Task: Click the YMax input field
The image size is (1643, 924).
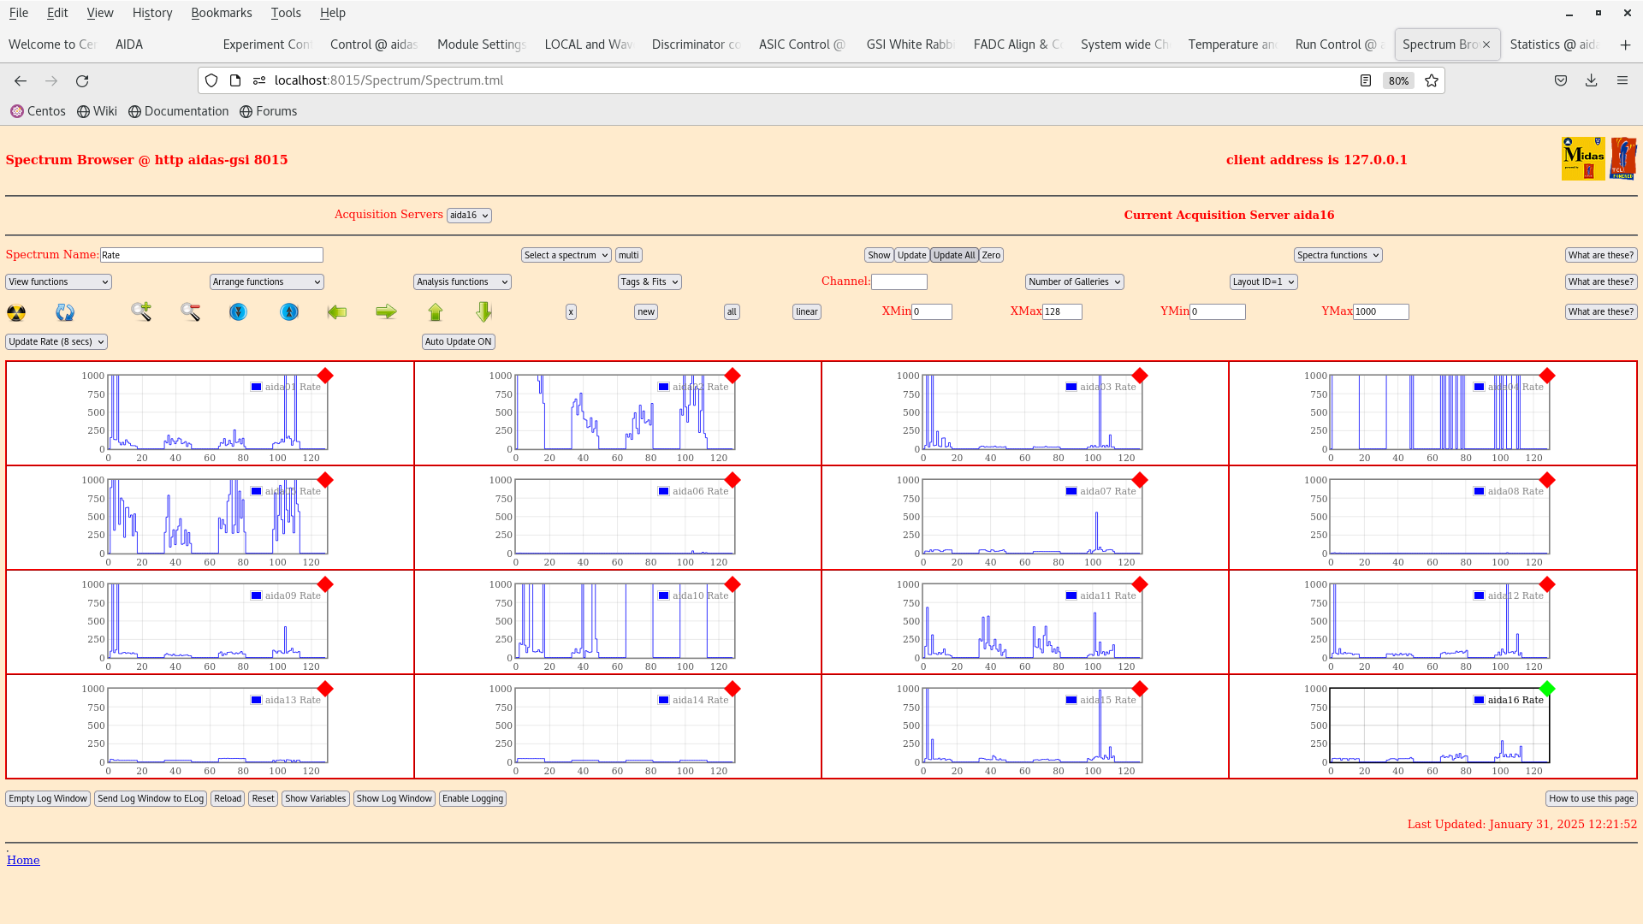Action: point(1380,312)
